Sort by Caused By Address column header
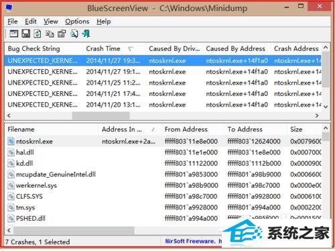The height and width of the screenshot is (251, 335). [x=237, y=48]
